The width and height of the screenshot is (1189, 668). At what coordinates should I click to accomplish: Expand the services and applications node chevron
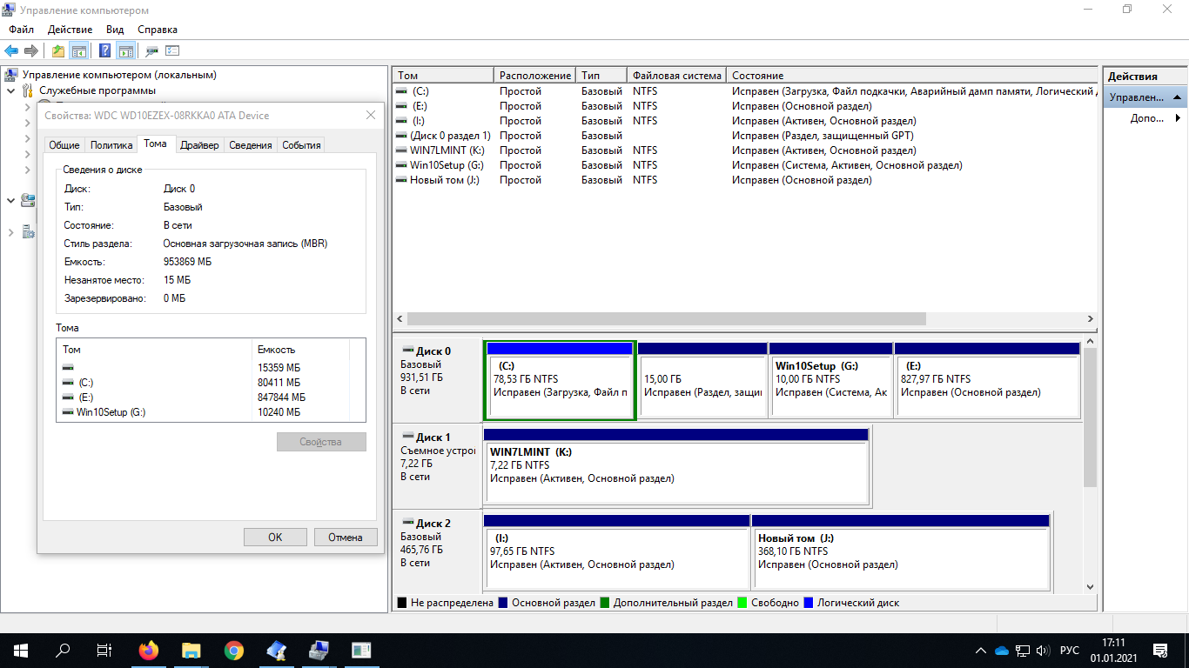click(10, 232)
